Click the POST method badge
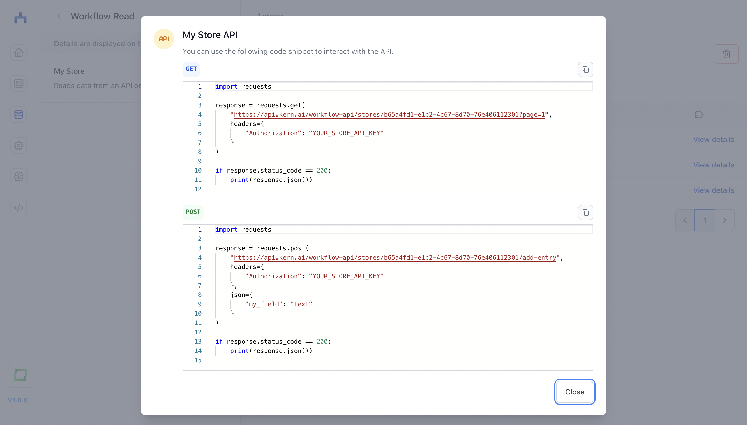 193,212
